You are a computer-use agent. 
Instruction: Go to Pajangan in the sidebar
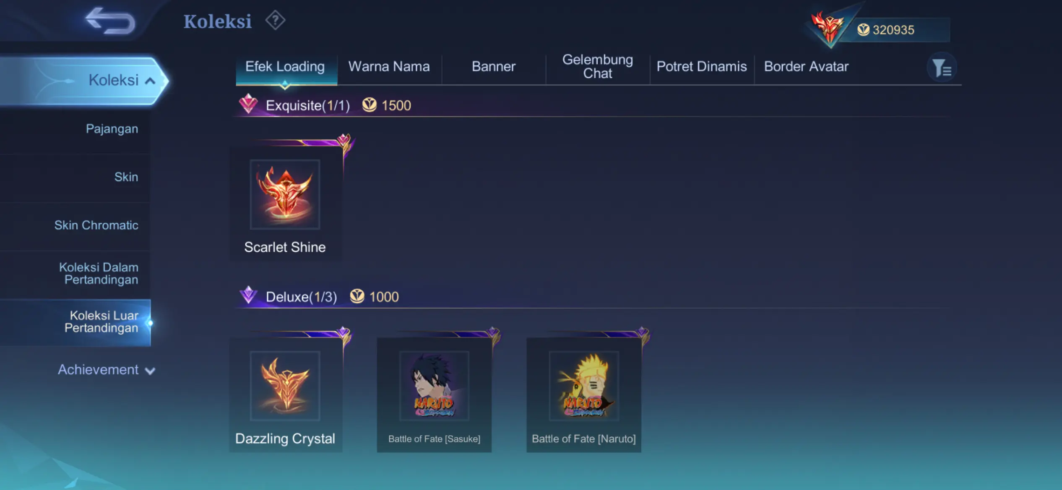(112, 129)
